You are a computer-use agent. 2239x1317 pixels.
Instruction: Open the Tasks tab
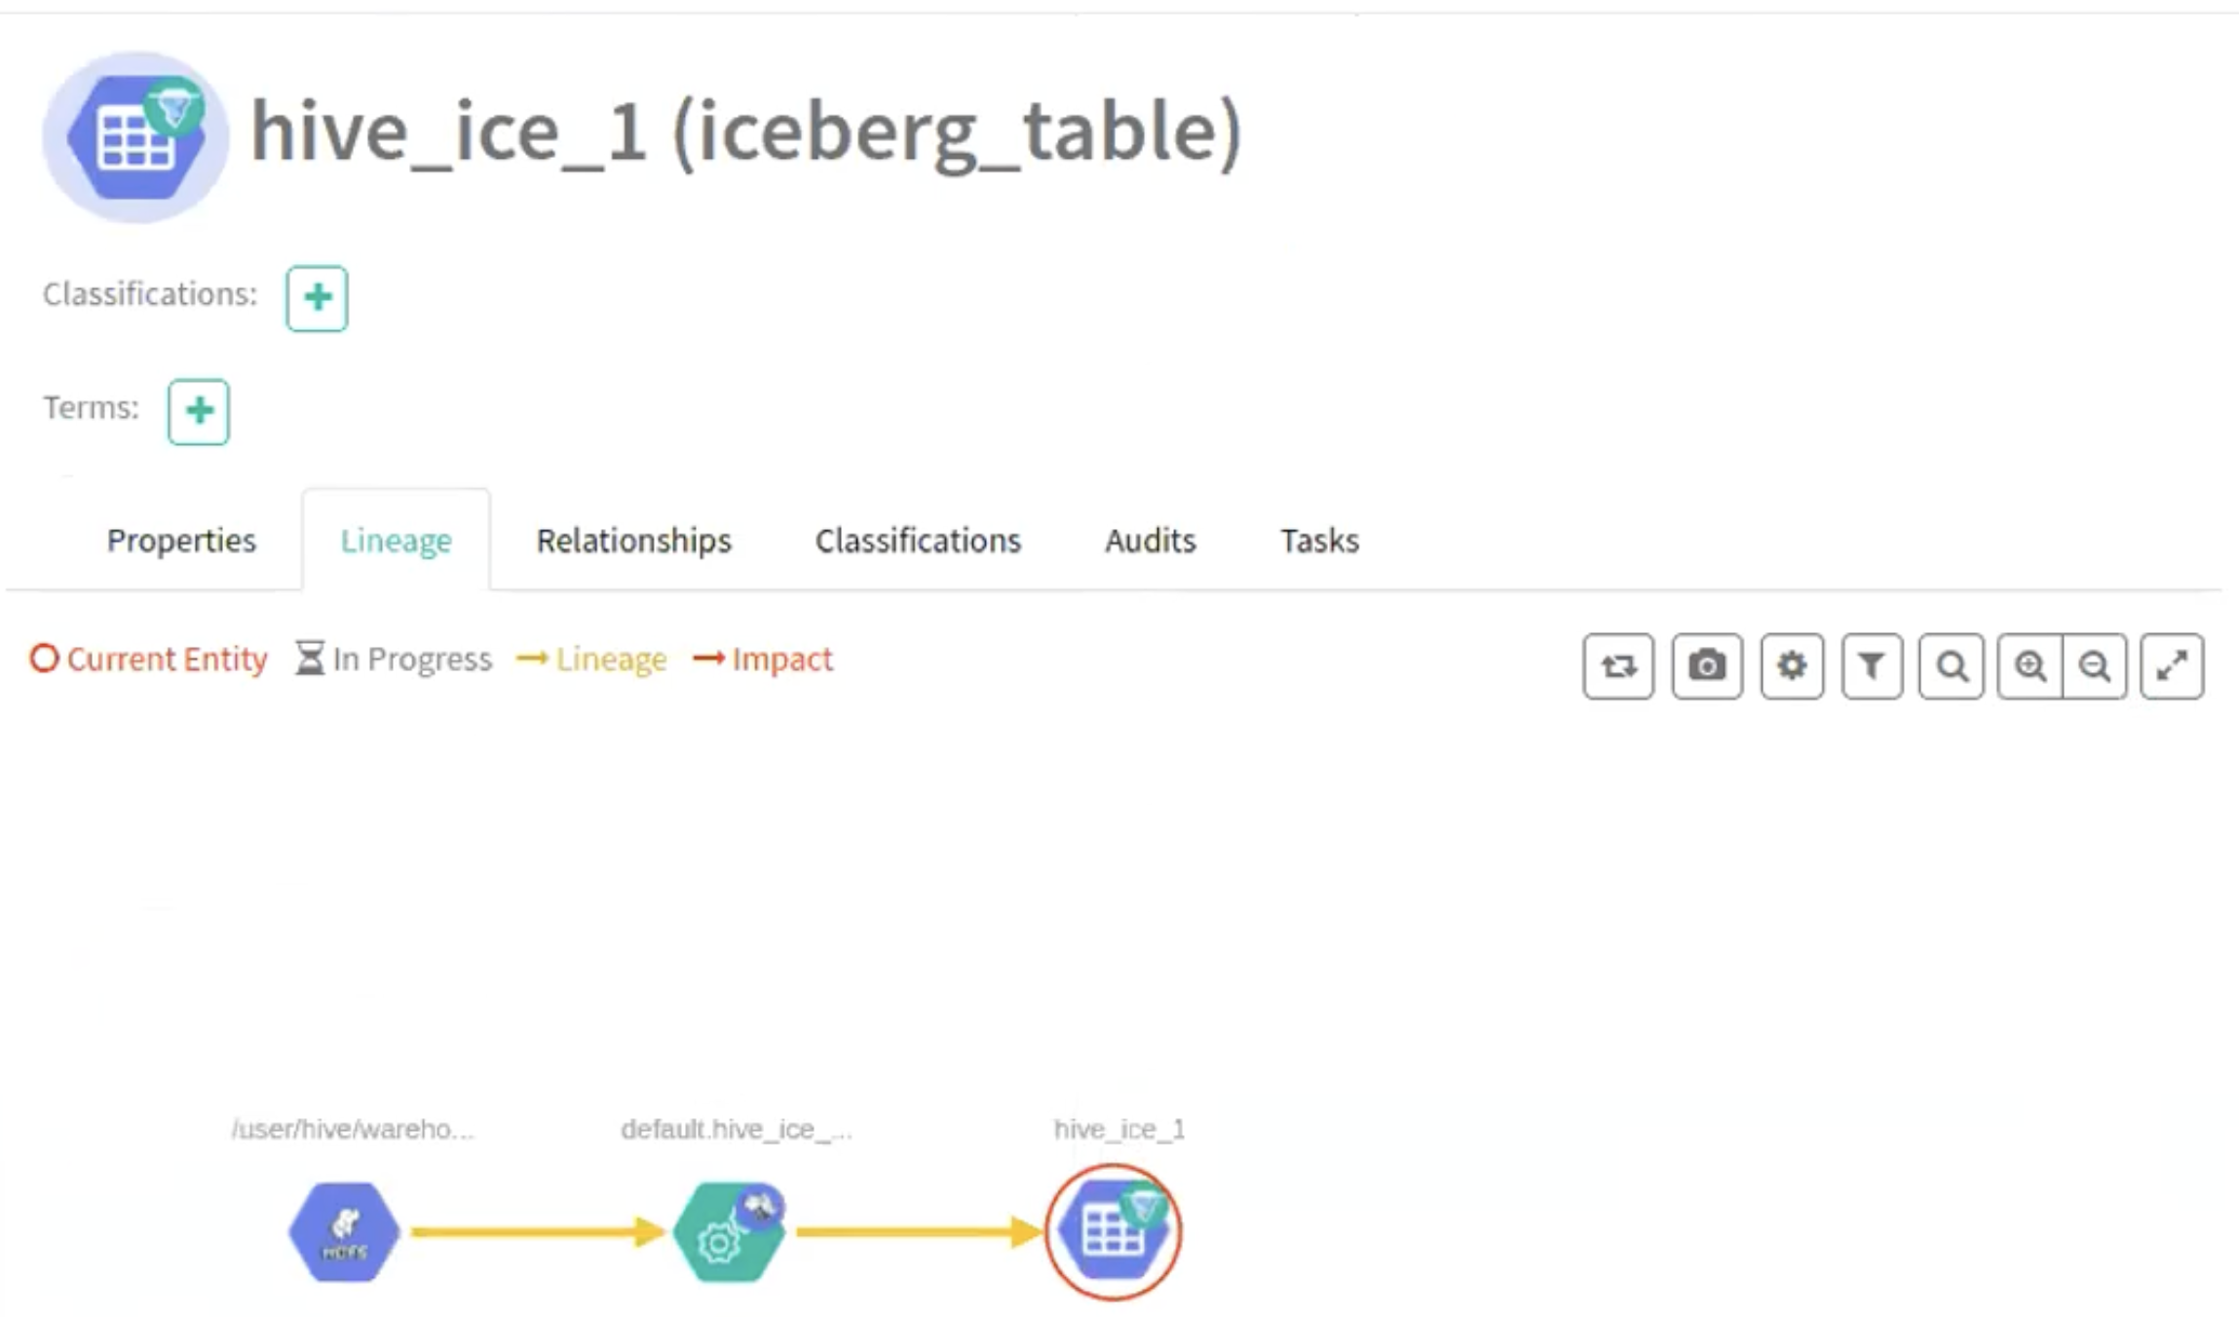[1319, 541]
